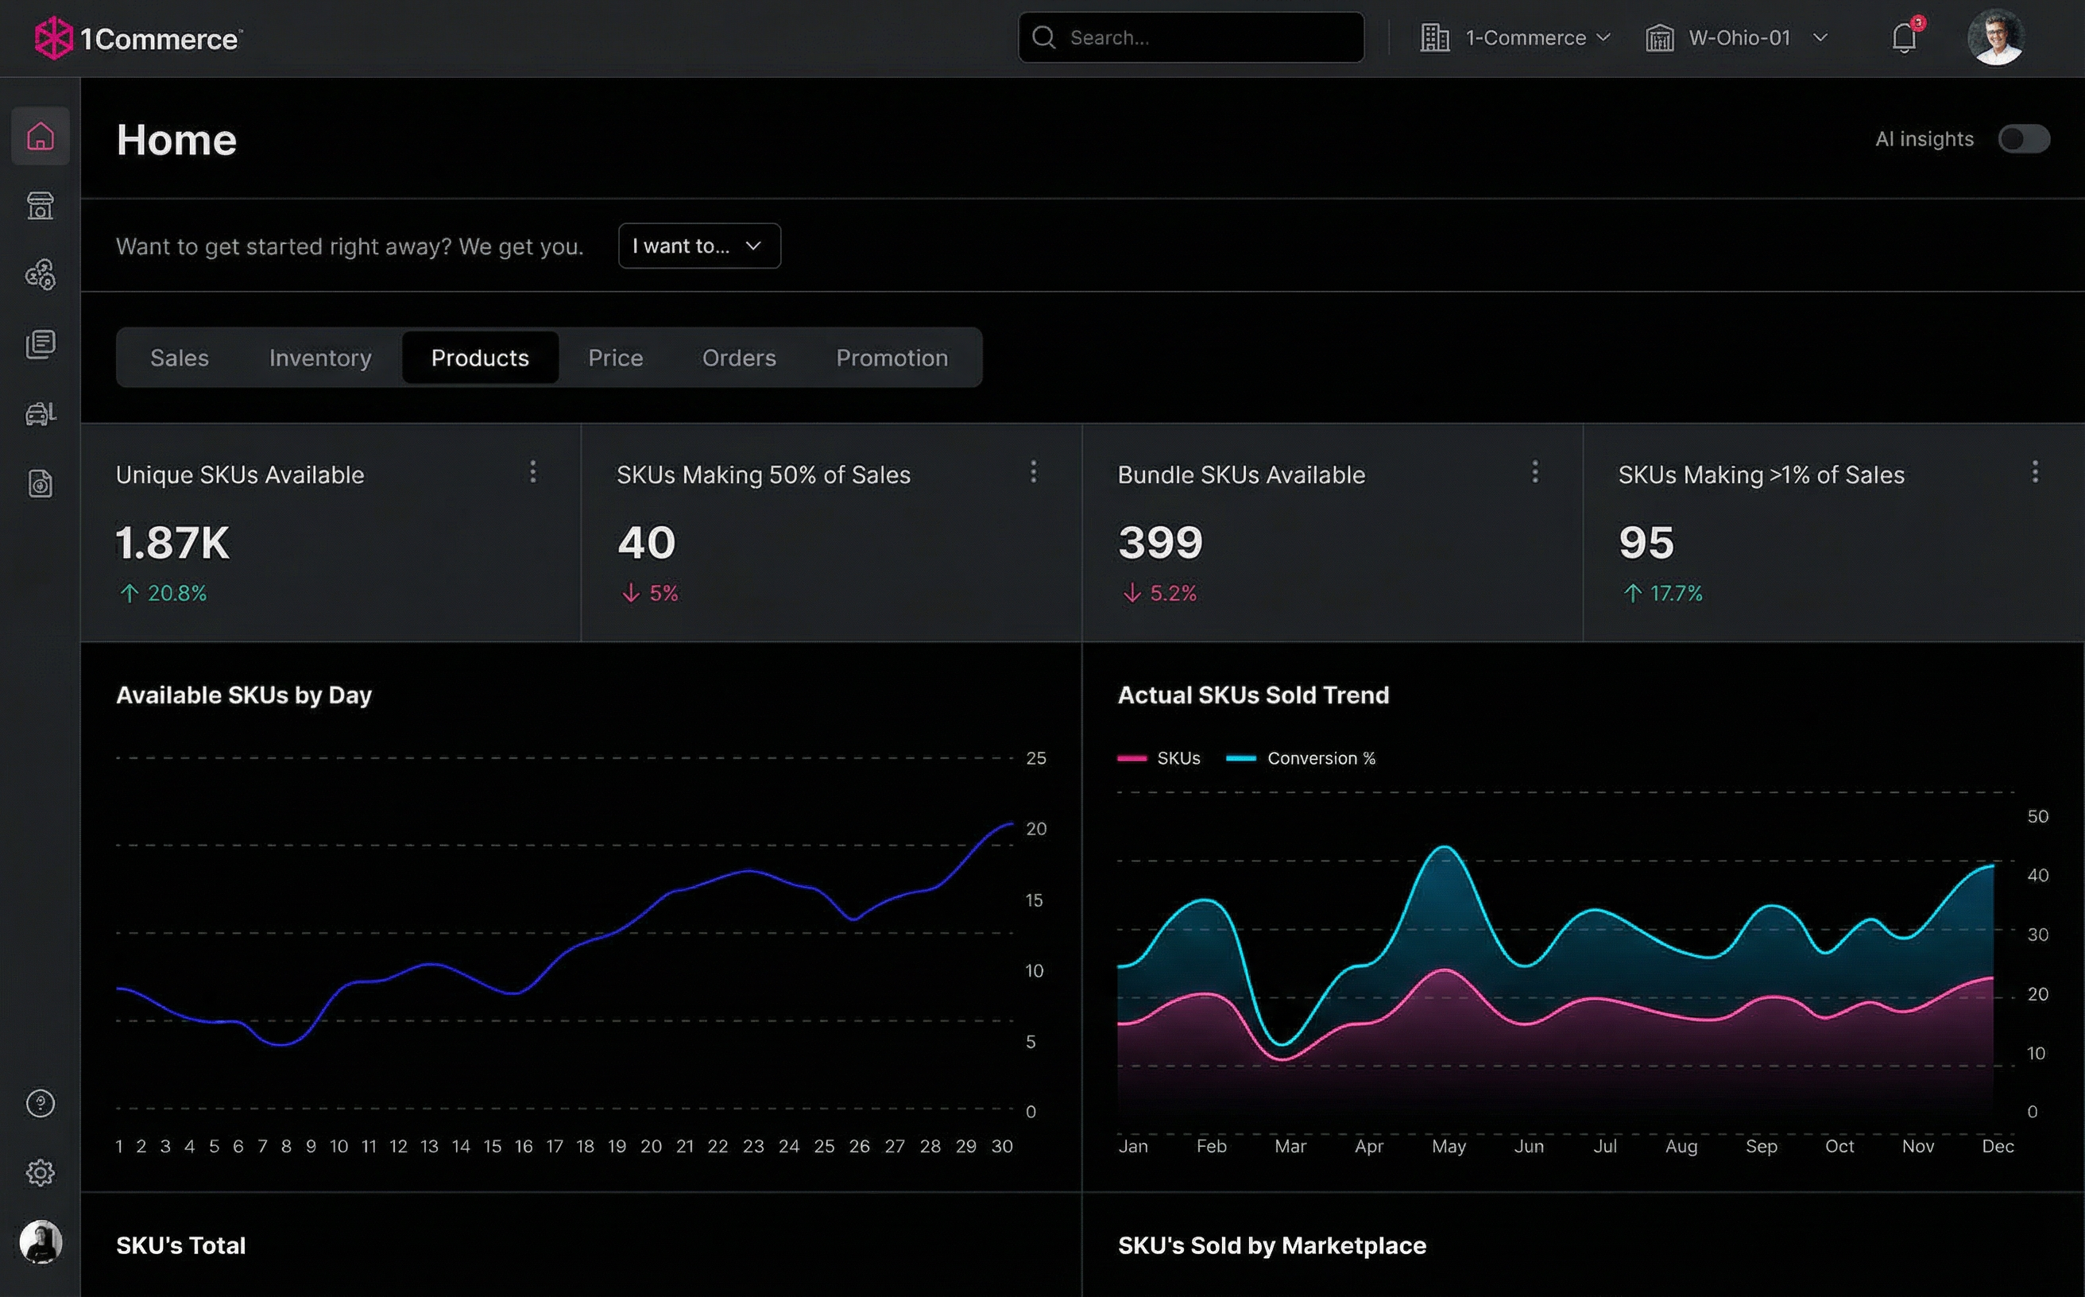2085x1297 pixels.
Task: Select the delivery vehicle icon in the sidebar
Action: (41, 413)
